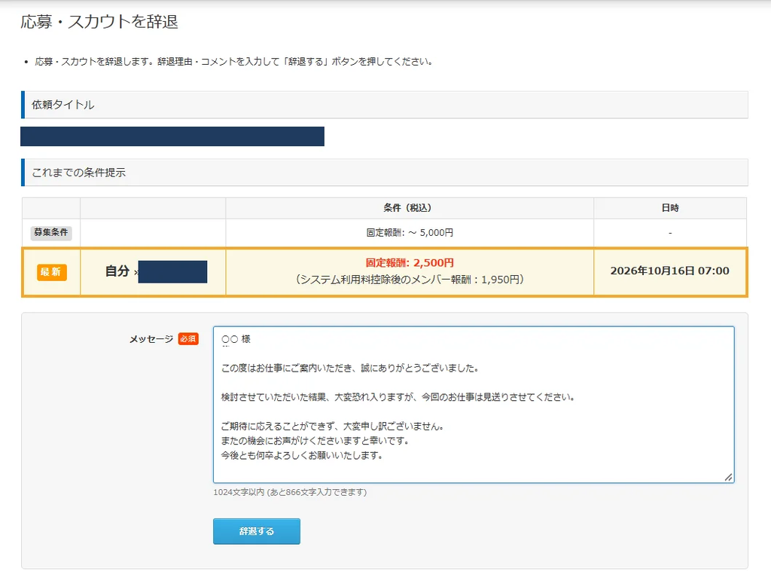The image size is (771, 575).
Task: Click the 依頼タイトル section heading
Action: pos(385,104)
